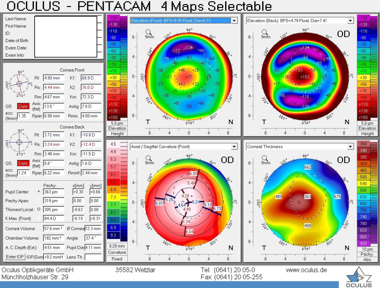Click the magnifier icon on Axial/Sagittal Curvature map
380x288 pixels.
tap(148, 158)
